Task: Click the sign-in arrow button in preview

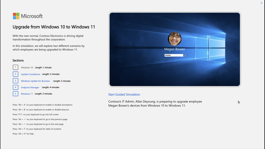Action: (184, 55)
